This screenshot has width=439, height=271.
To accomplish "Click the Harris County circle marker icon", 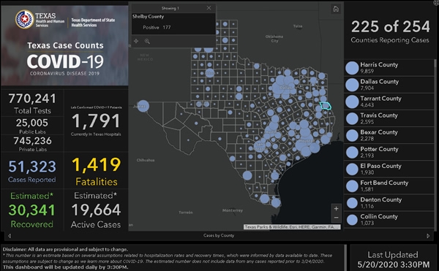I will pos(352,68).
